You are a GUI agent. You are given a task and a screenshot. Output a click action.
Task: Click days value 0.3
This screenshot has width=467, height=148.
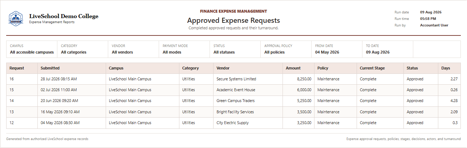click(455, 123)
